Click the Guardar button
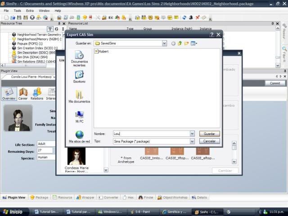This screenshot has width=288, height=216. point(209,134)
